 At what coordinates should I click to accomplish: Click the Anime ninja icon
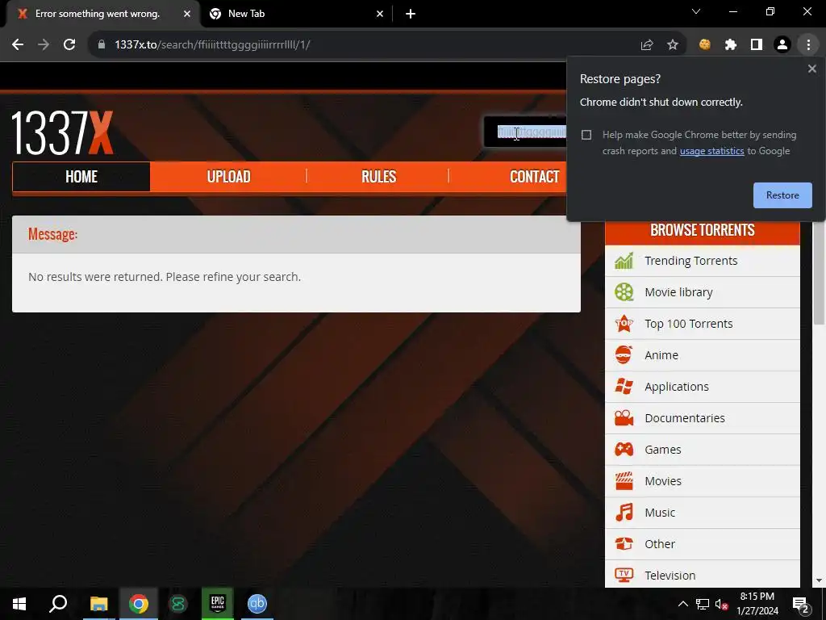coord(624,355)
